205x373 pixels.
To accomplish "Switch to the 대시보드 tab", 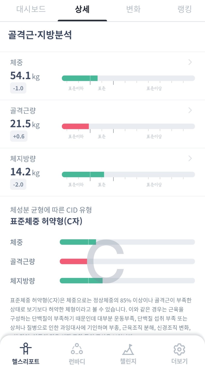I will [31, 9].
